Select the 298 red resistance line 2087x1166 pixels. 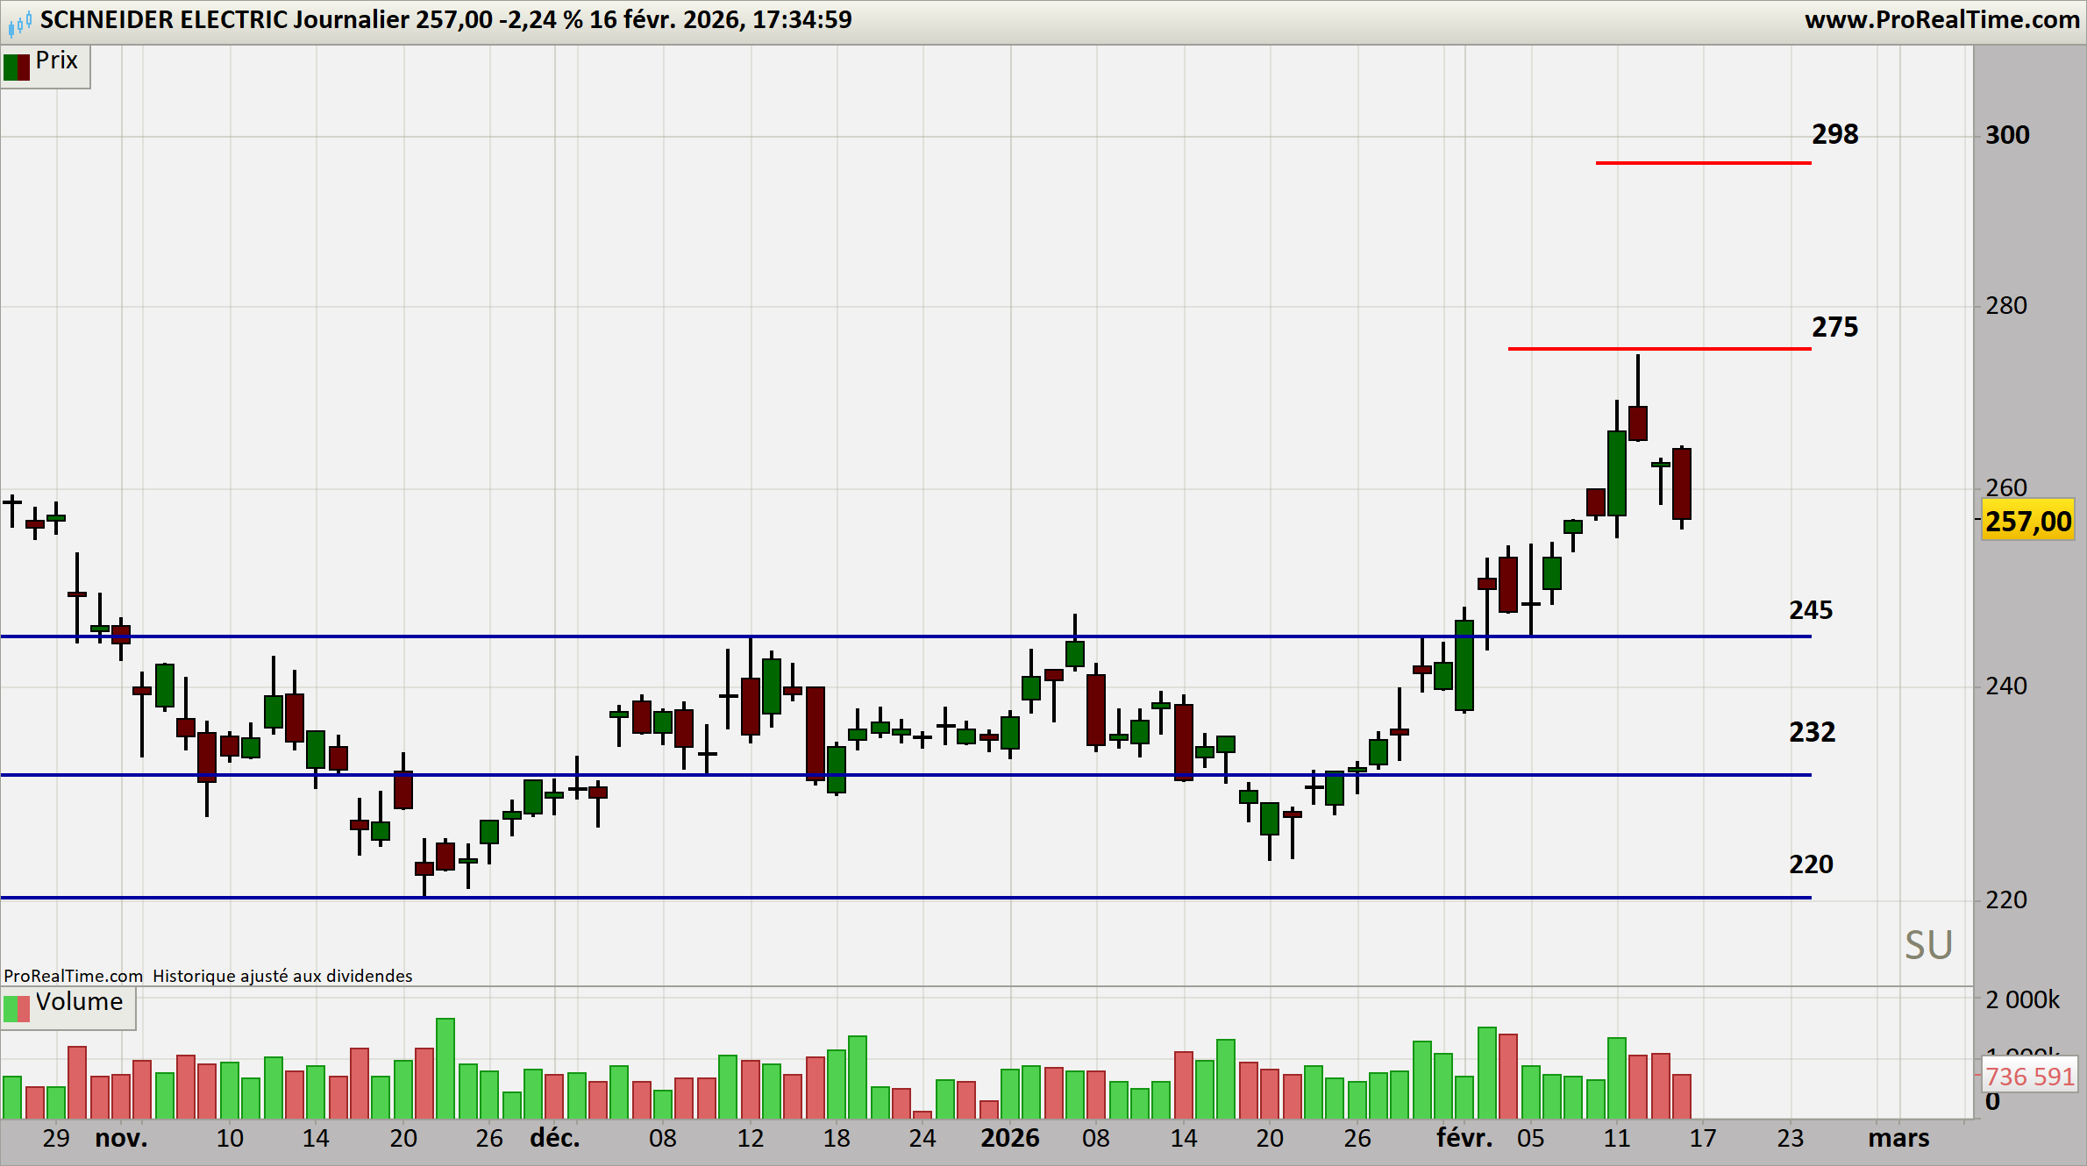point(1703,163)
